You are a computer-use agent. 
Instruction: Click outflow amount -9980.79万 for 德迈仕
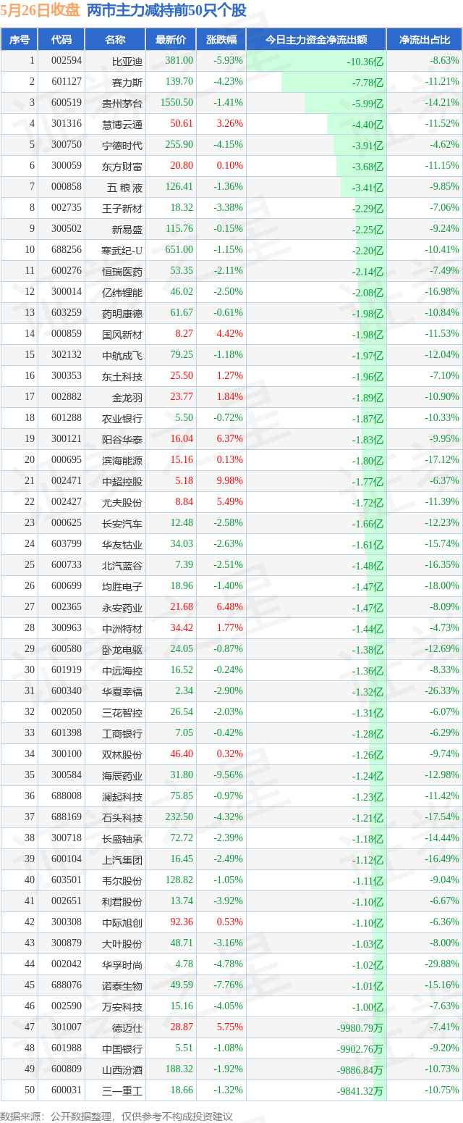click(360, 1027)
